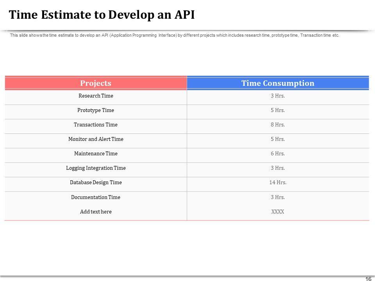Click the red "Projects" column header
This screenshot has width=375, height=281.
(x=96, y=83)
